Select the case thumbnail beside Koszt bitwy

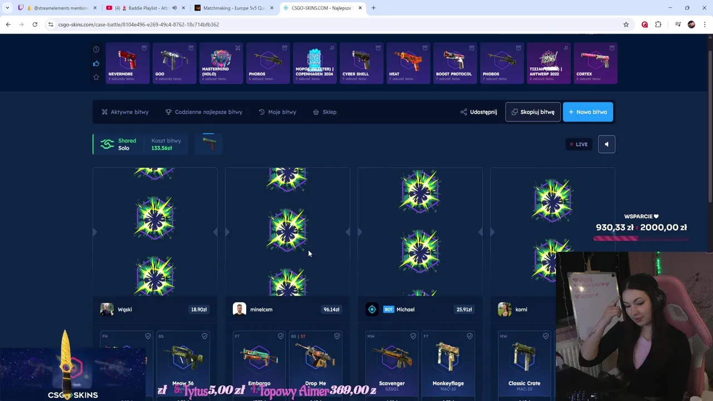point(208,143)
